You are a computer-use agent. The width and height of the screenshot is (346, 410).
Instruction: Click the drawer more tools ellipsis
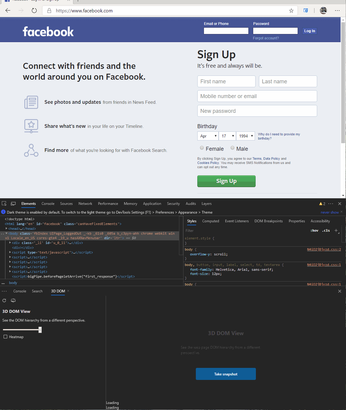(4, 291)
